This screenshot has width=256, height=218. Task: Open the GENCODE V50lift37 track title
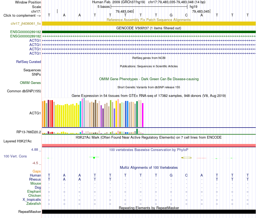coord(149,28)
